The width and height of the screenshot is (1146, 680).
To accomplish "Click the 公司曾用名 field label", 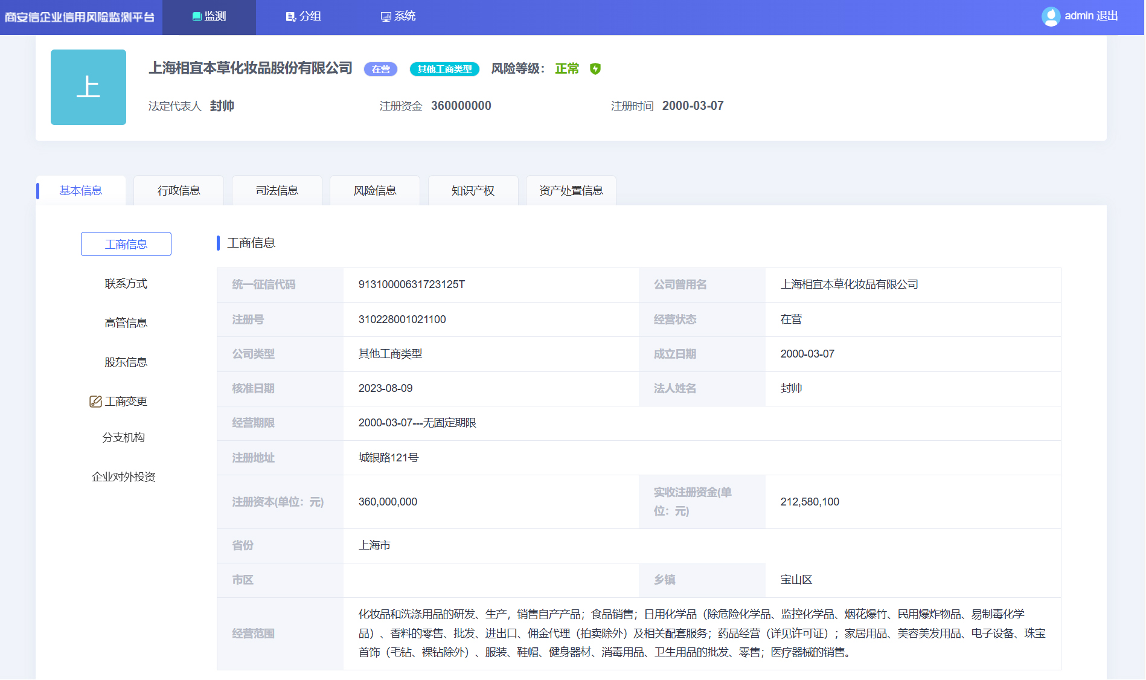I will 680,284.
